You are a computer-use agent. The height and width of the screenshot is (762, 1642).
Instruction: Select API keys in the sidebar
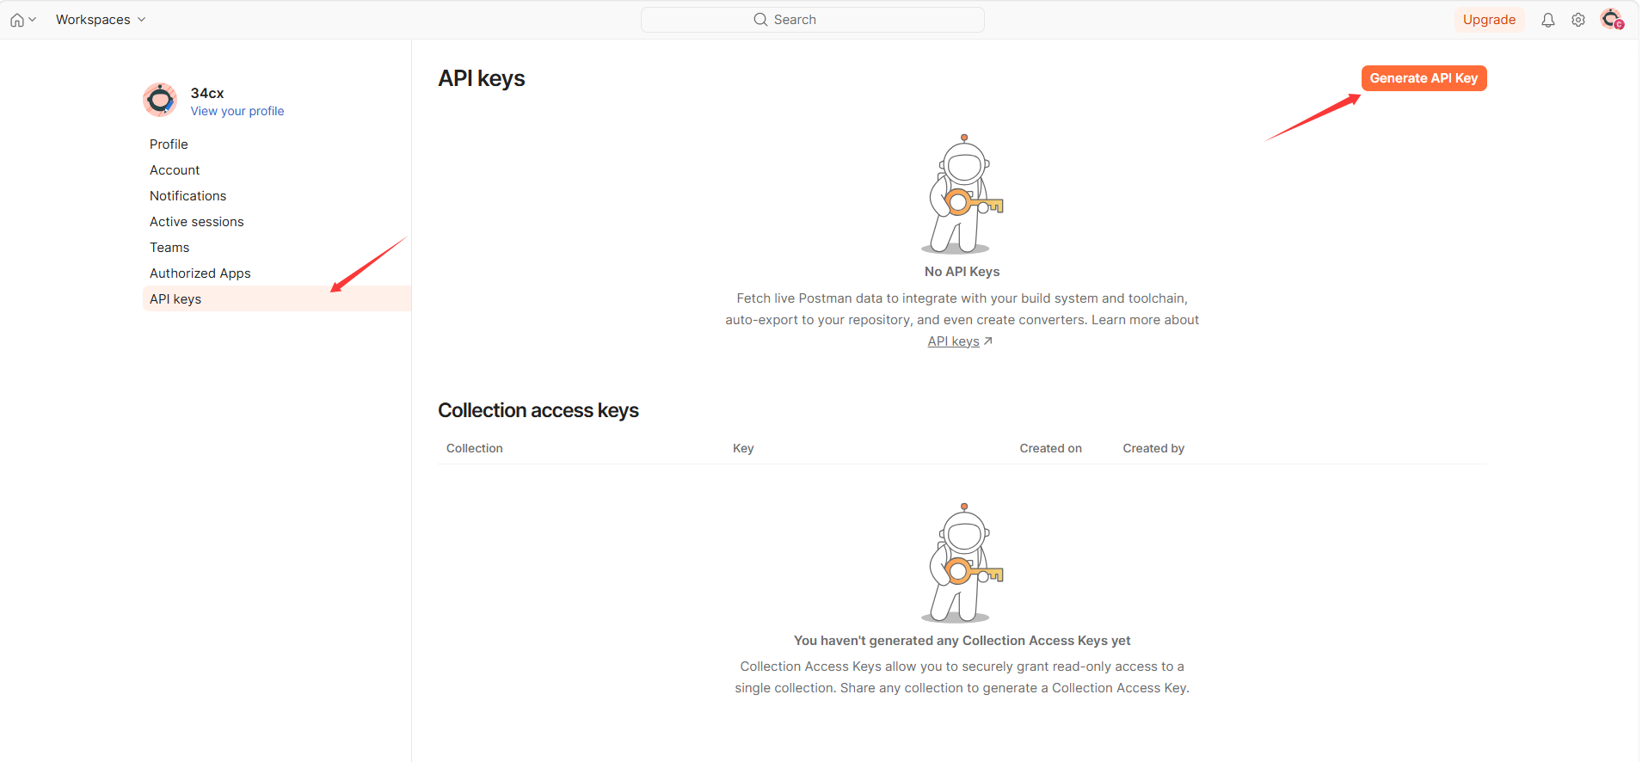pos(277,298)
